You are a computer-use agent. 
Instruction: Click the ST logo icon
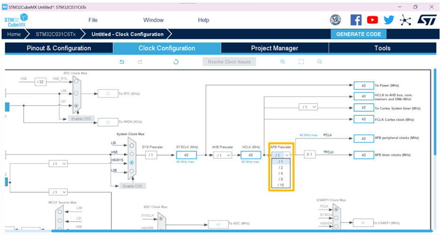click(x=427, y=20)
